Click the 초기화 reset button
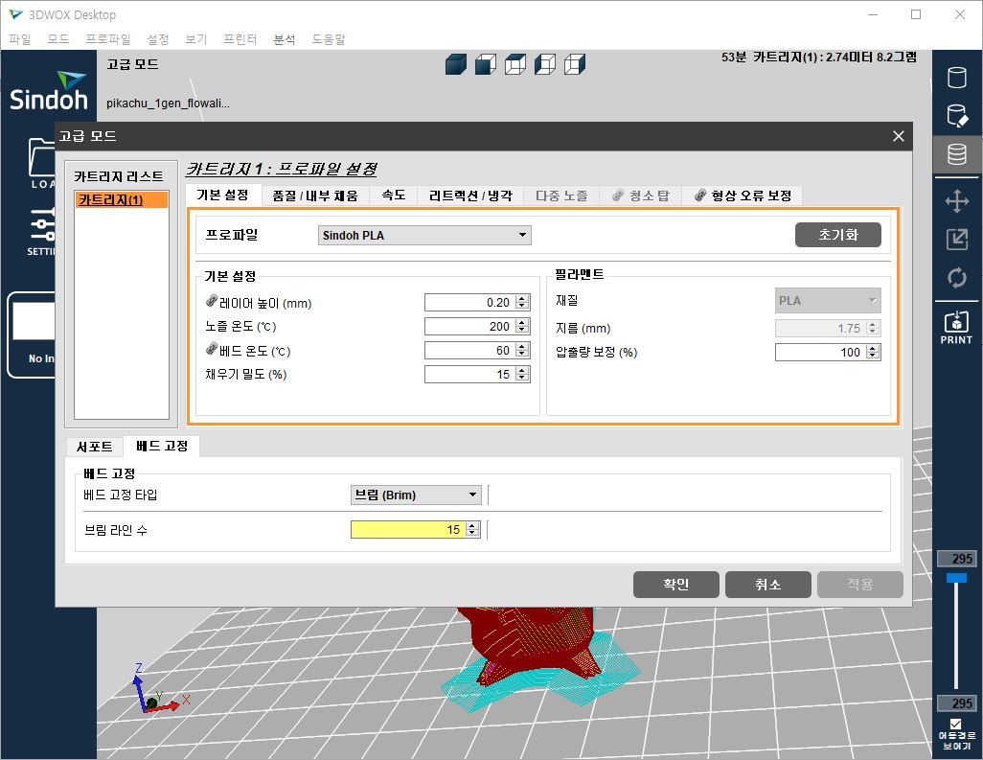This screenshot has height=760, width=983. 838,235
